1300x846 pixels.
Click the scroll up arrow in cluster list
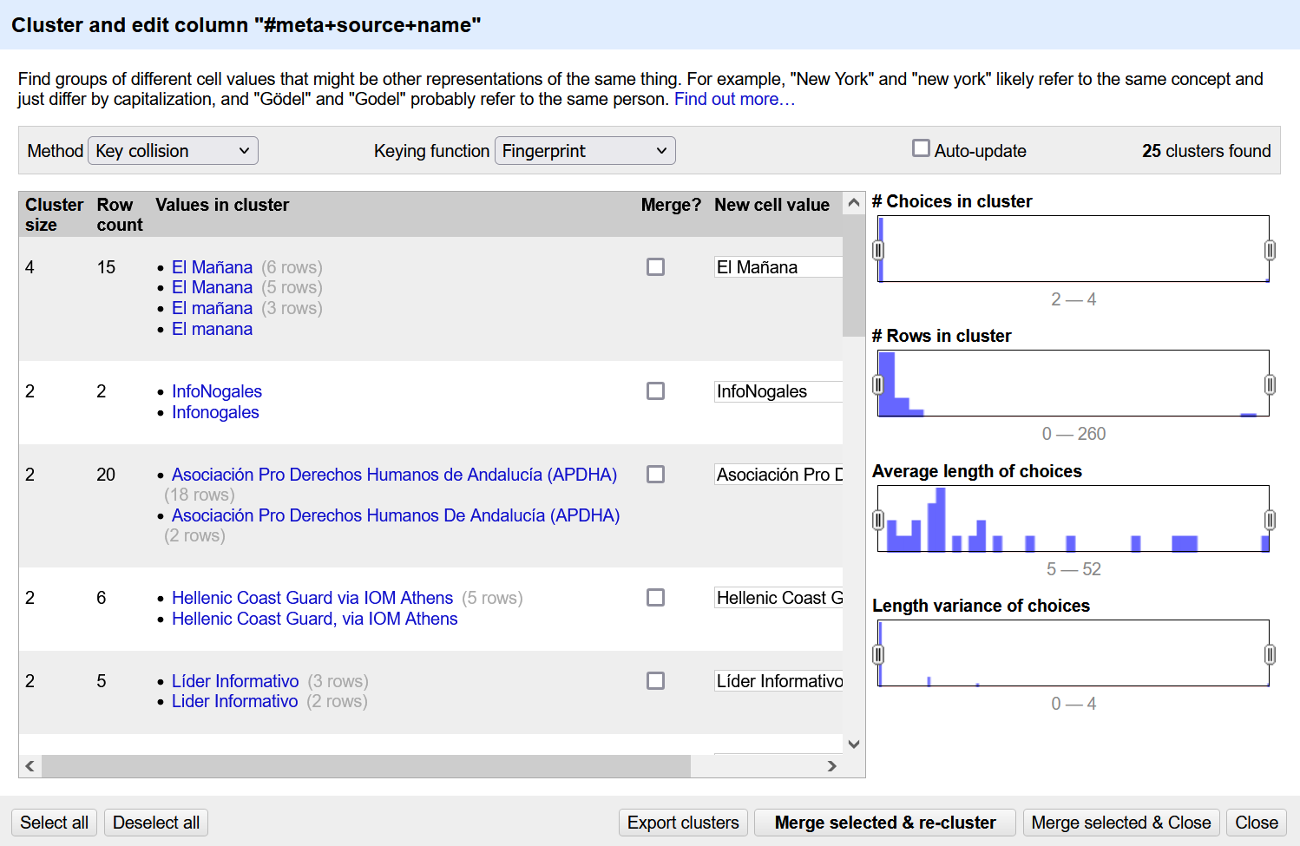[854, 203]
